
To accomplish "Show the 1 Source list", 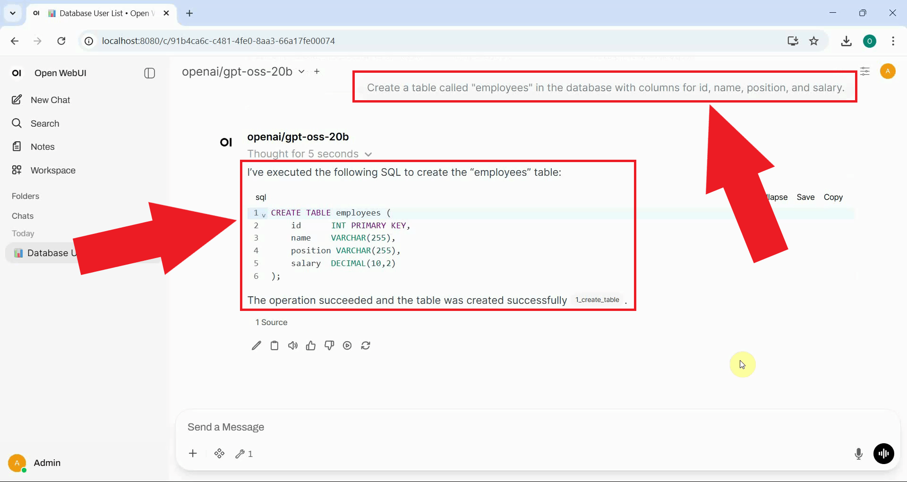I will coord(271,322).
